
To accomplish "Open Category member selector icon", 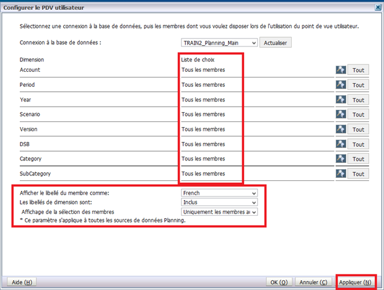I will click(340, 159).
